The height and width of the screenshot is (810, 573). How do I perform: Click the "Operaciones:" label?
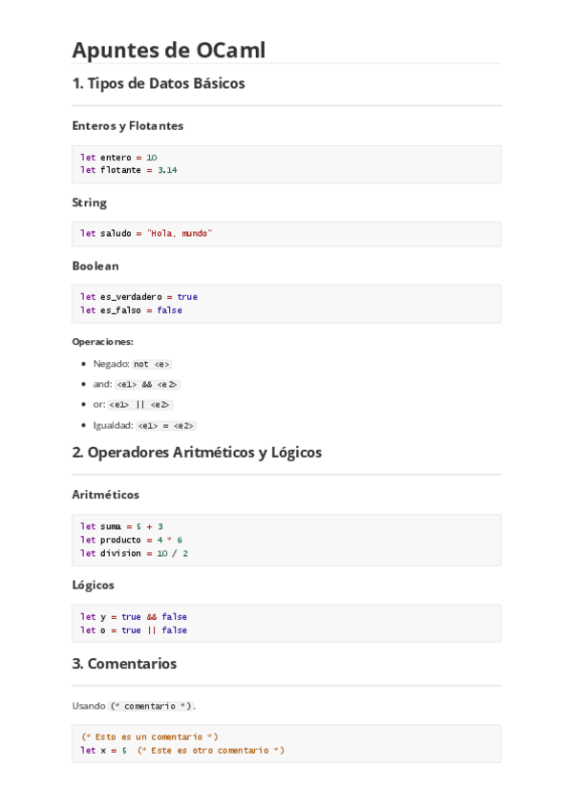tap(102, 341)
